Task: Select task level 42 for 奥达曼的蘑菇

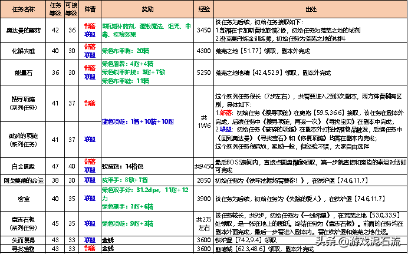Action: pos(55,30)
